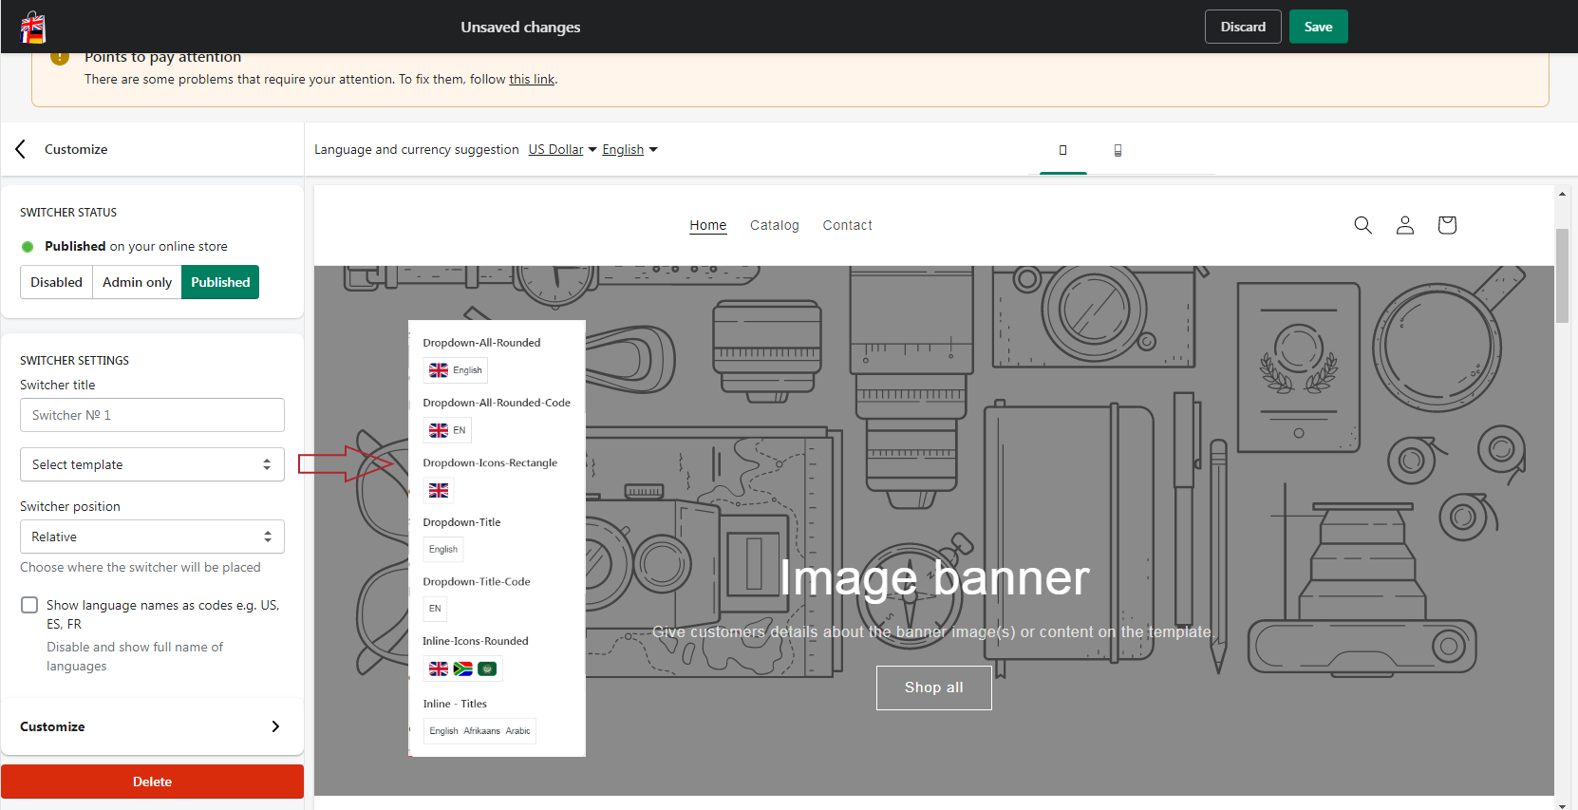1578x810 pixels.
Task: Open the English language dropdown
Action: [x=629, y=149]
